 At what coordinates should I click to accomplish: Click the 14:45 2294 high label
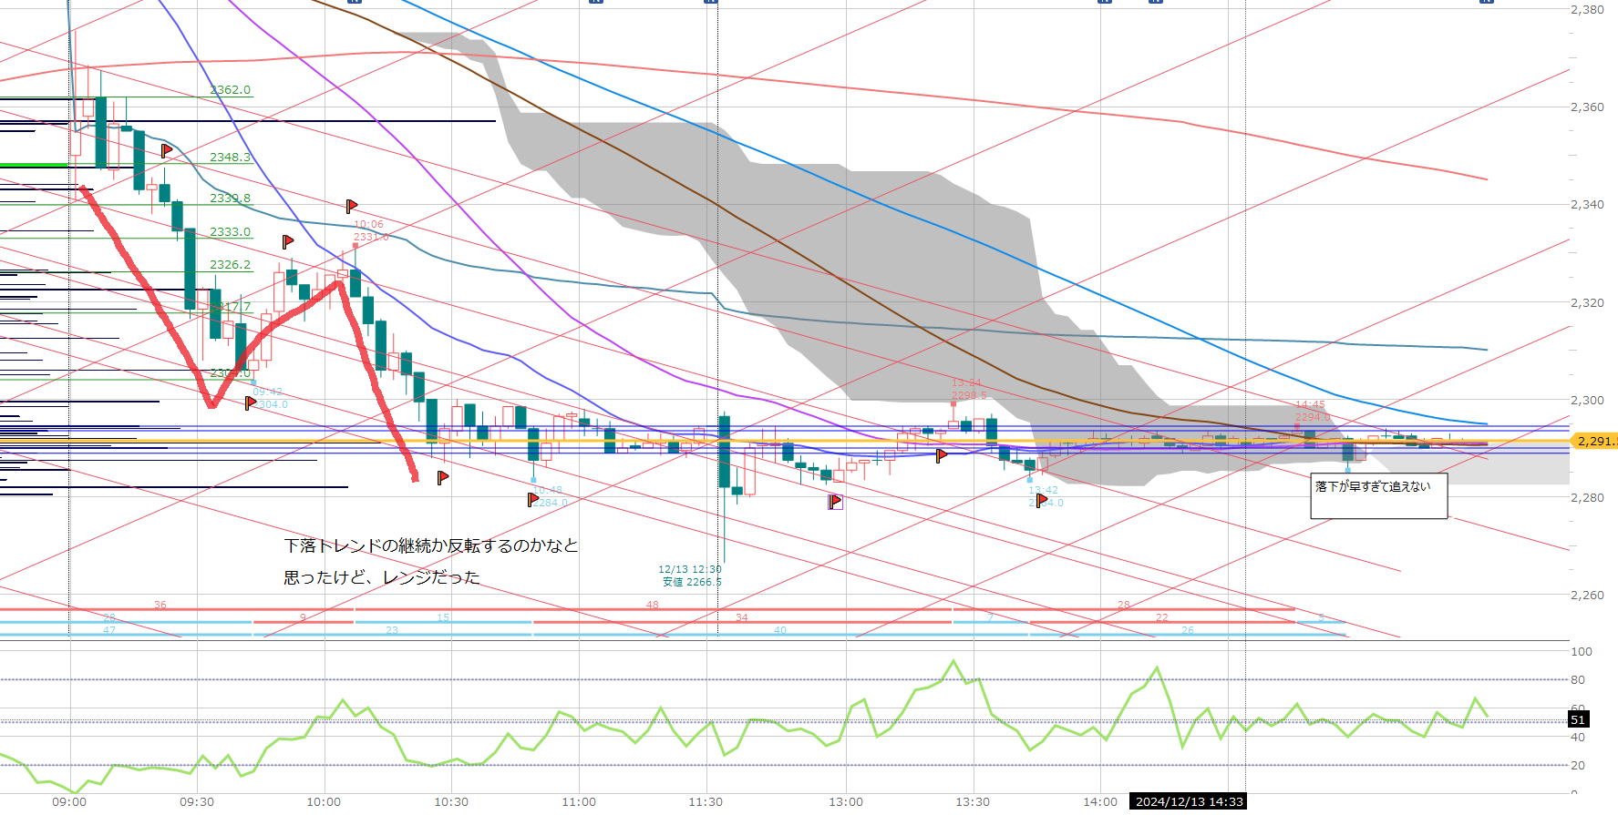pos(1312,411)
